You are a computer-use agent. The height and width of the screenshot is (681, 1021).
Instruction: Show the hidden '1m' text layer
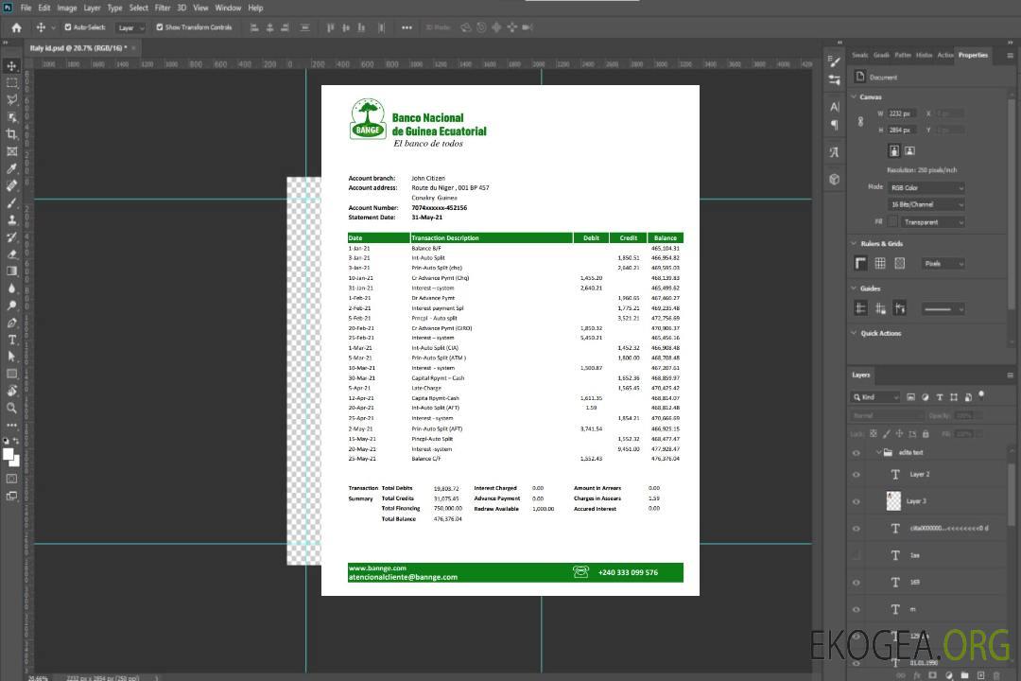(x=857, y=555)
